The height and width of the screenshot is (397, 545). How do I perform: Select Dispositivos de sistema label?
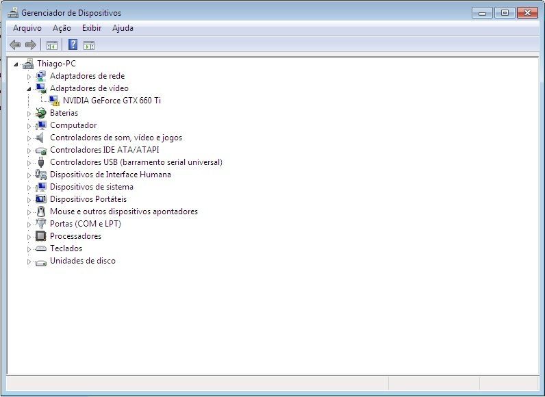click(x=92, y=187)
